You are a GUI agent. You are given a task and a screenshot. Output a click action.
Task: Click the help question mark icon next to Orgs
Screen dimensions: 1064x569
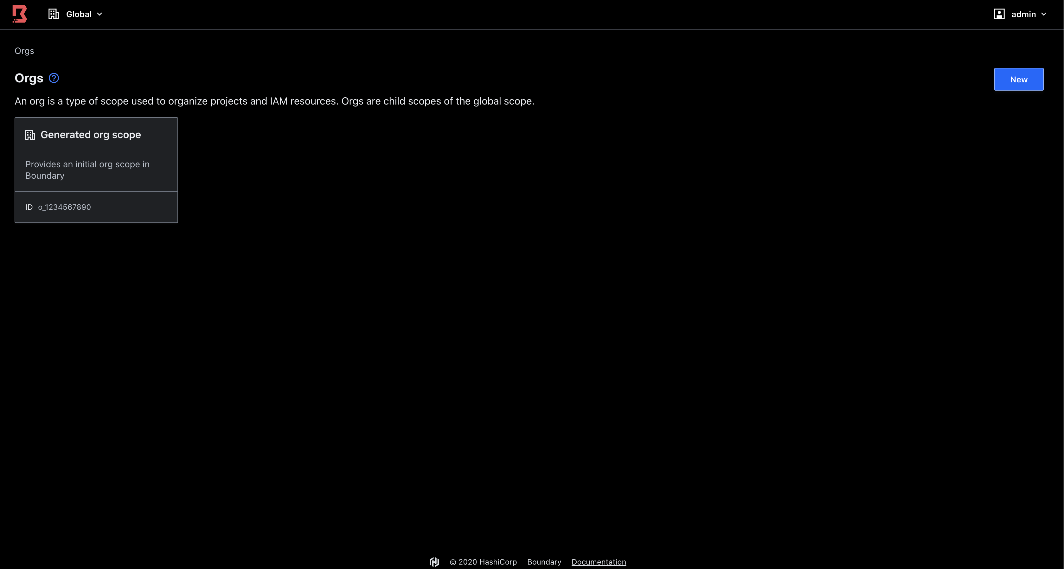click(54, 78)
